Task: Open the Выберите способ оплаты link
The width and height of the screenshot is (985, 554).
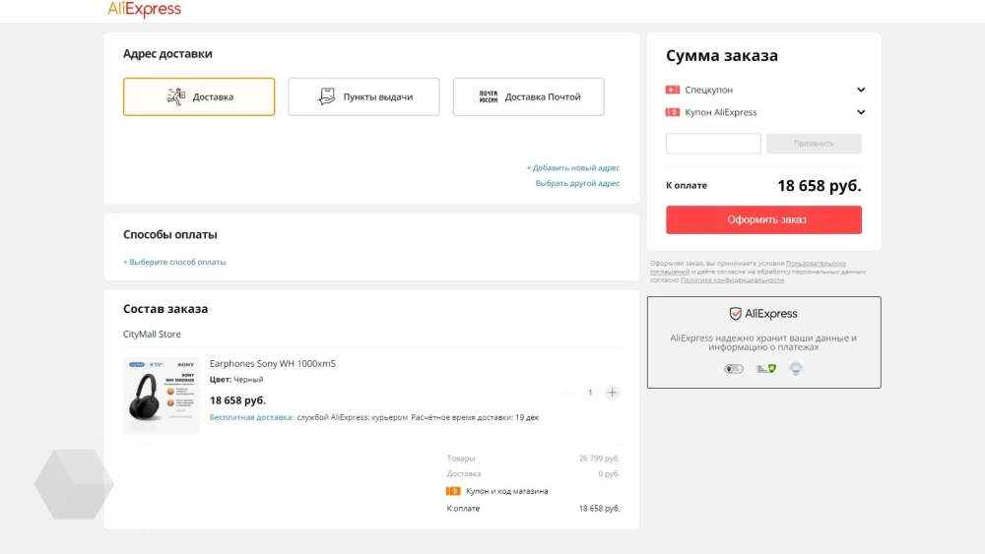Action: tap(174, 262)
